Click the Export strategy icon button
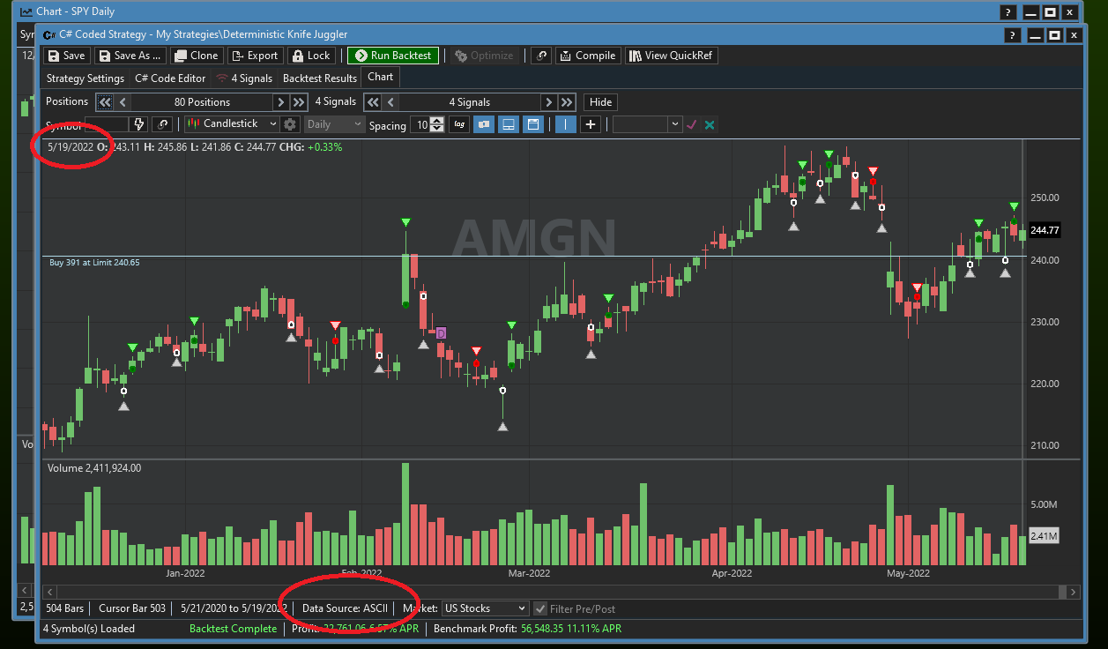 pyautogui.click(x=254, y=56)
